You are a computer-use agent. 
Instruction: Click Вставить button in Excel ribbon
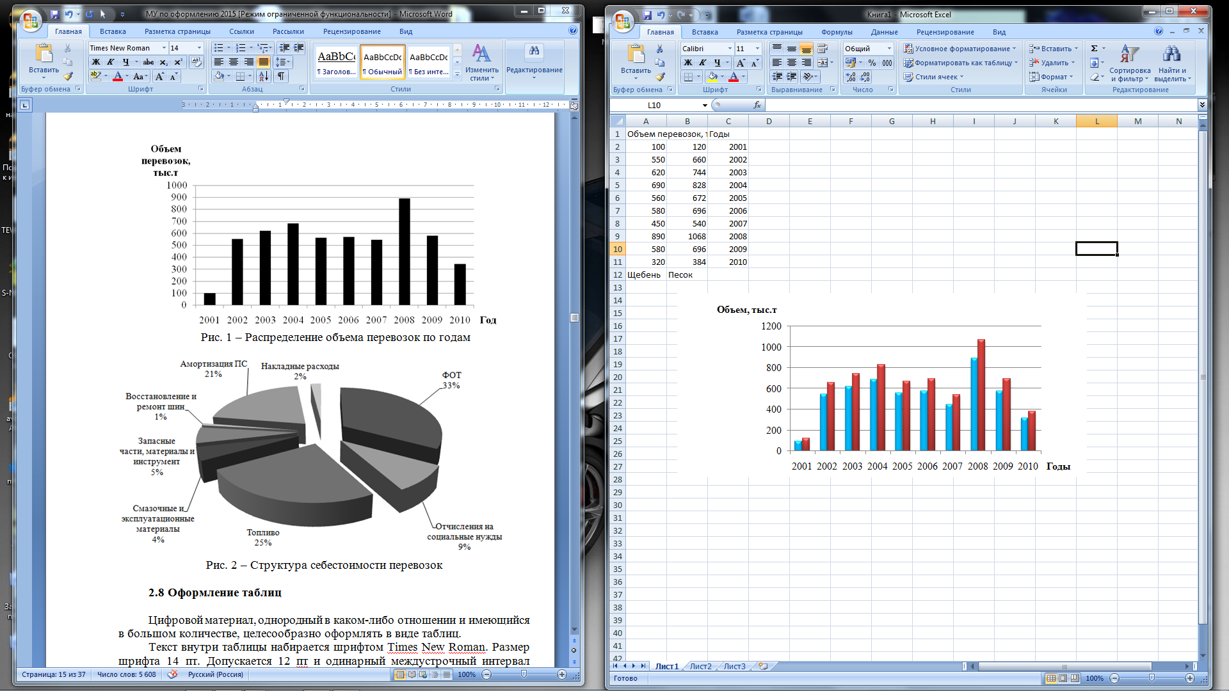pyautogui.click(x=632, y=63)
